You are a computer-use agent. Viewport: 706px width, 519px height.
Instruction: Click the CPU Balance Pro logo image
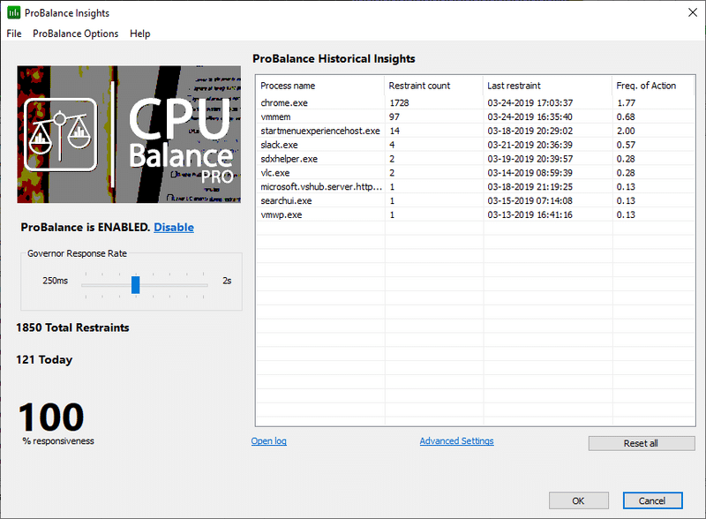pos(129,134)
